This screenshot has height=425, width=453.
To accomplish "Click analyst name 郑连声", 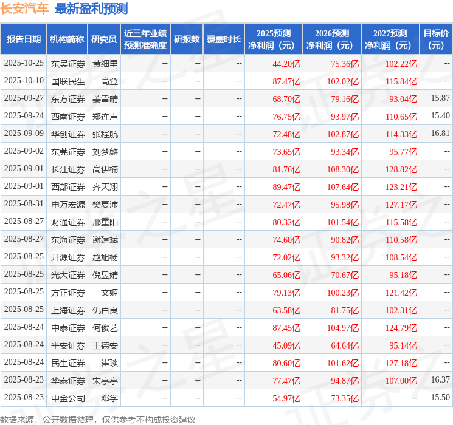I will pos(105,117).
